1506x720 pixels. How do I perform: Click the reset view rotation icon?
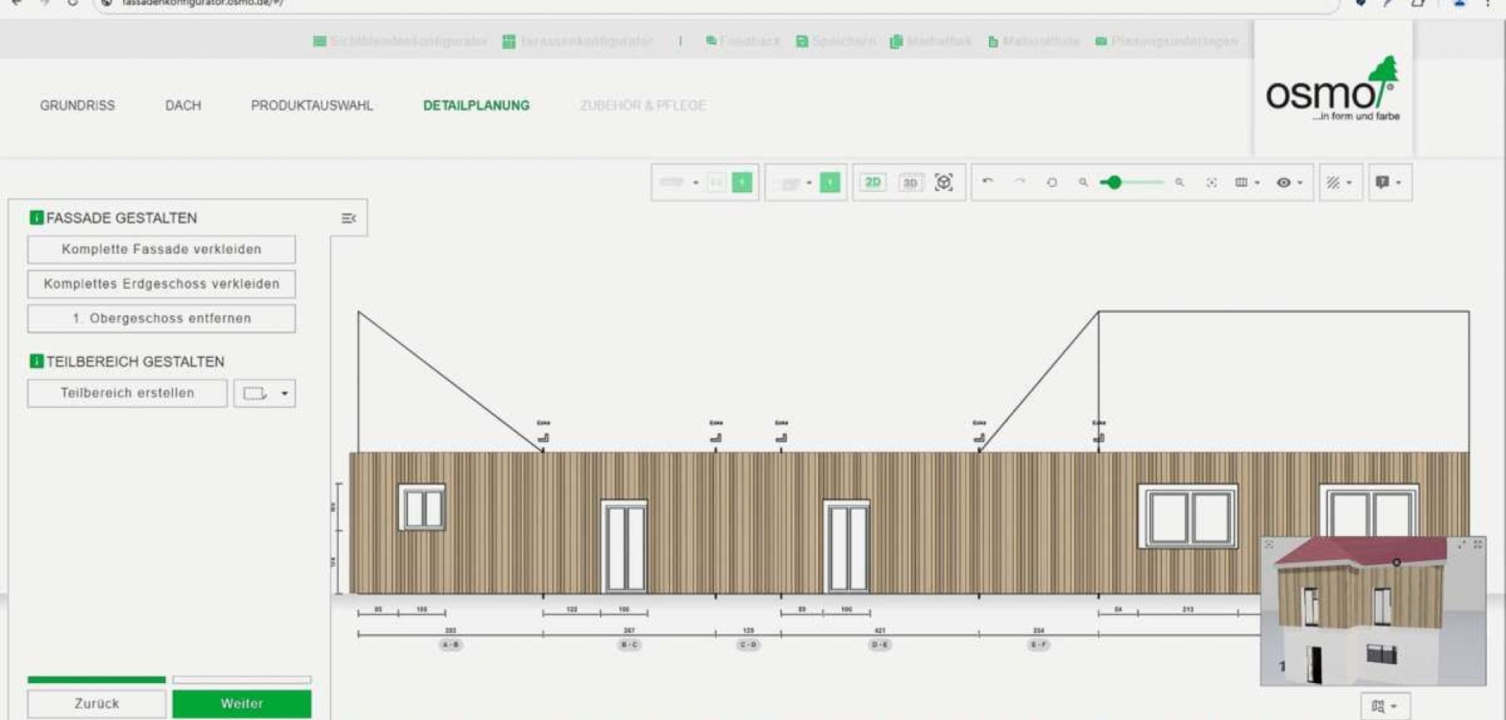pos(1051,183)
